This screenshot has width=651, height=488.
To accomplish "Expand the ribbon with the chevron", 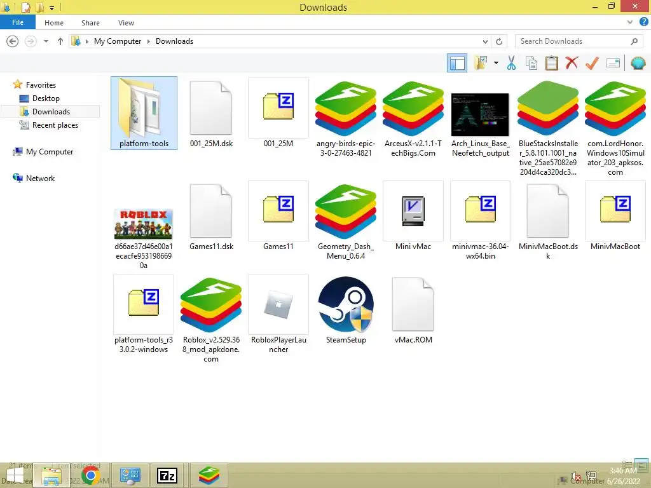I will 630,22.
